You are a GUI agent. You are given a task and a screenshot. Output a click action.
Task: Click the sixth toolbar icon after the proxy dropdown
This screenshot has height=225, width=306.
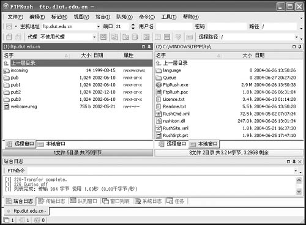point(158,37)
